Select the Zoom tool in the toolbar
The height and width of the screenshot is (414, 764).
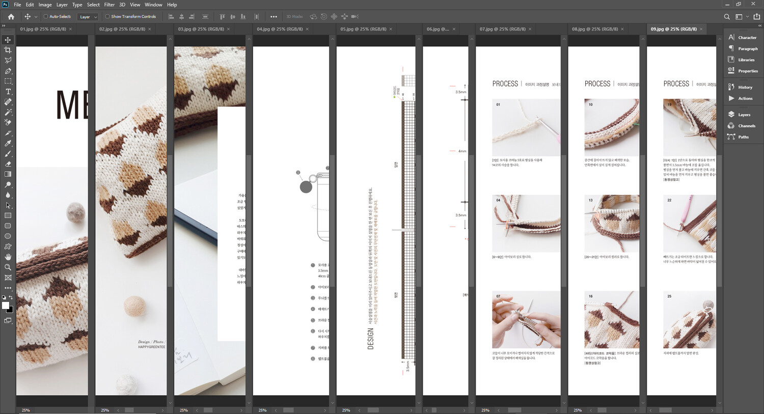tap(8, 267)
